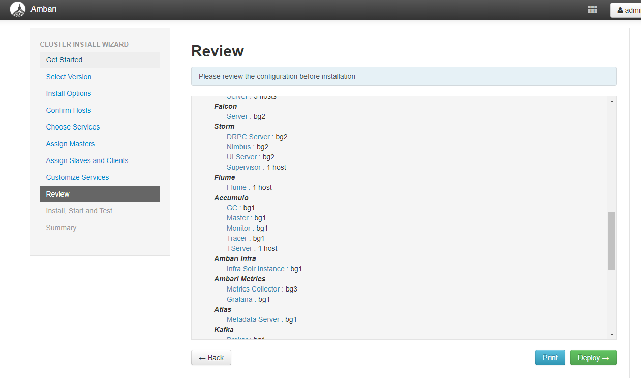
Task: Go to the Choose Services step
Action: (x=73, y=127)
